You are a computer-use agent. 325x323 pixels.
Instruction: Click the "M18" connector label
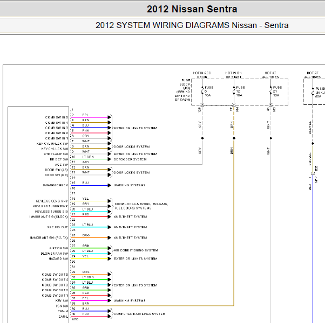pos(75,319)
